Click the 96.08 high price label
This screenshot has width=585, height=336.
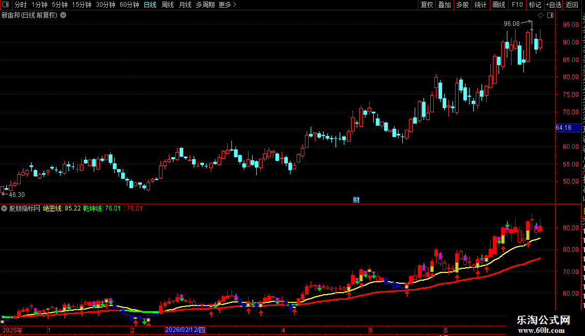511,23
